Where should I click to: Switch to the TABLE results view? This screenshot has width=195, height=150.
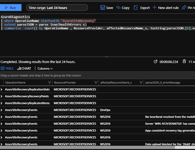[x=7, y=68]
